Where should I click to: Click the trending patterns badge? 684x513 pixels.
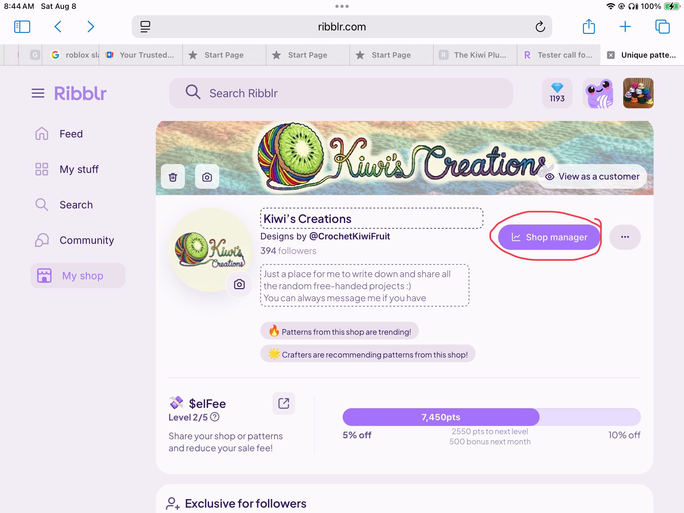click(x=339, y=331)
